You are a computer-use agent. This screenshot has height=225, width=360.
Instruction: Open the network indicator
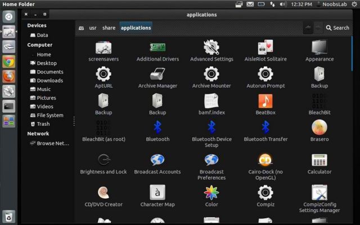272,4
